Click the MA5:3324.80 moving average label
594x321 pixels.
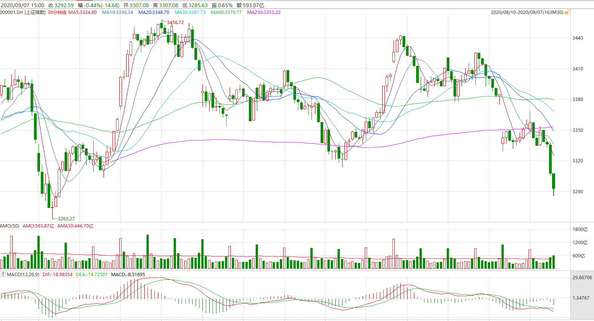82,12
